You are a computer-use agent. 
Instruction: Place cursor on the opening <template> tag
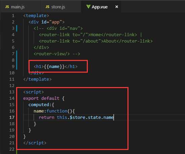[36, 16]
